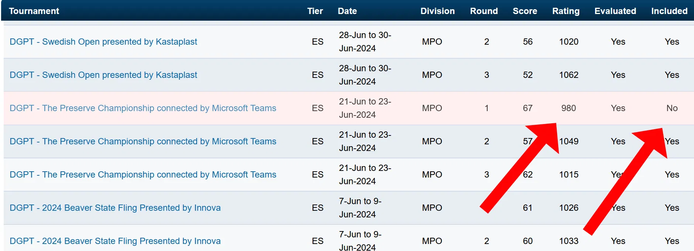This screenshot has width=694, height=251.
Task: Open Beaver State Fling link with score 61
Action: point(115,208)
